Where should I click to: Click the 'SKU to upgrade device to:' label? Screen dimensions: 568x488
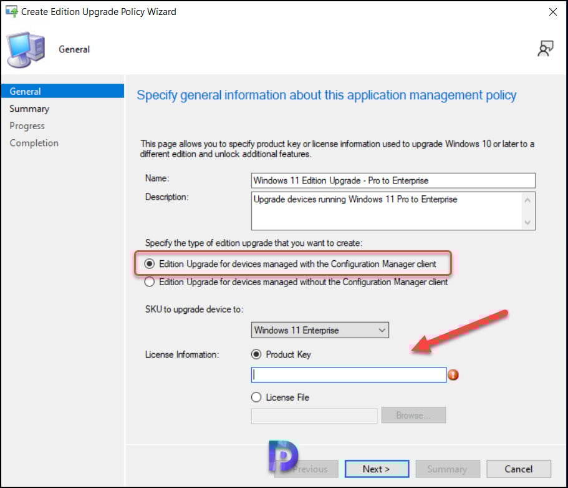pos(194,310)
